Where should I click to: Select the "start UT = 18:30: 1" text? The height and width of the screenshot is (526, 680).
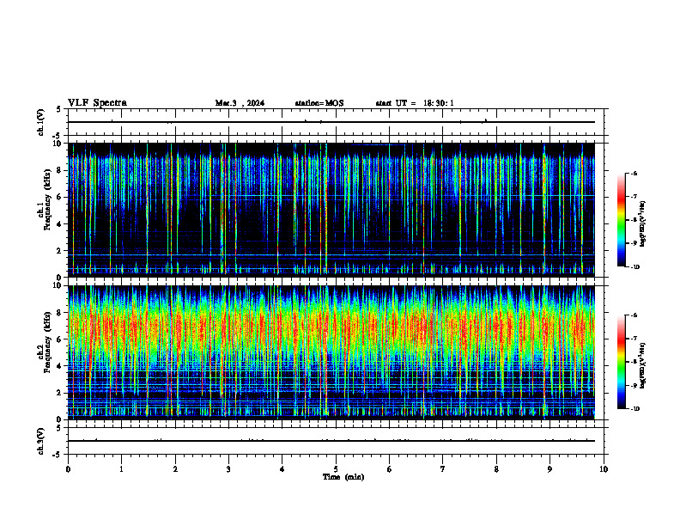(x=415, y=103)
